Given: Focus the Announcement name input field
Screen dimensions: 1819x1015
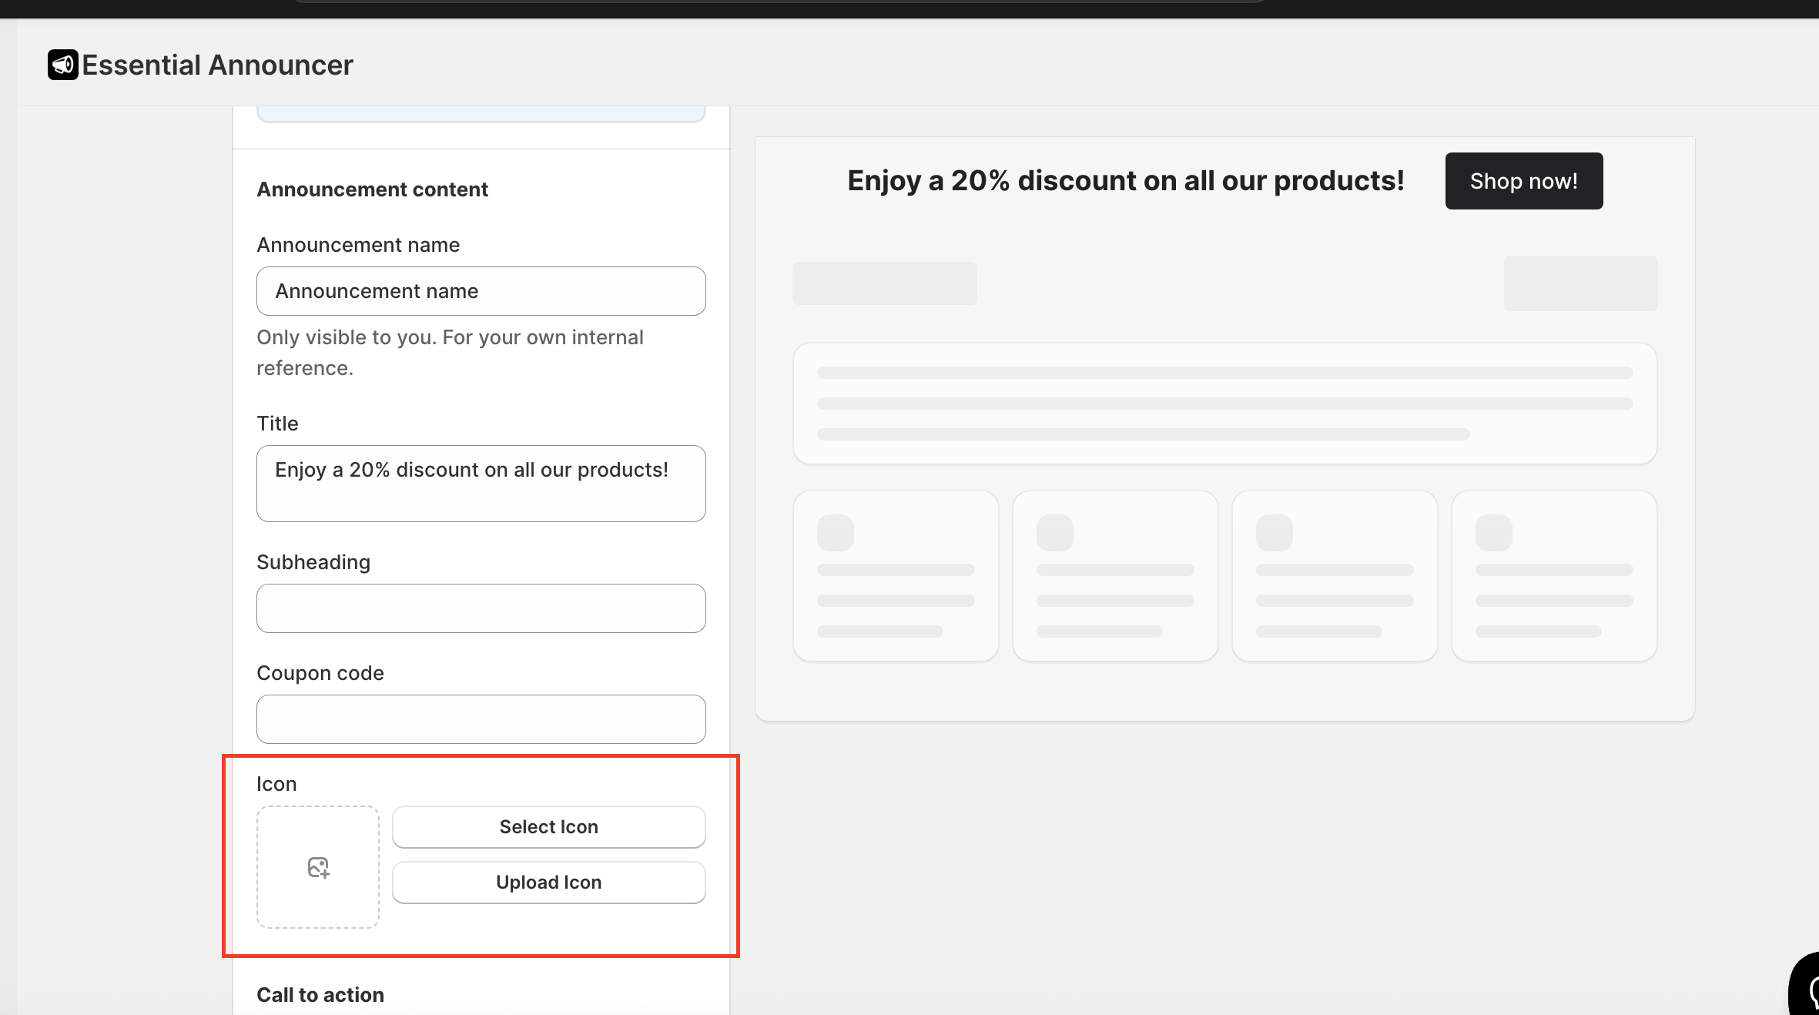Looking at the screenshot, I should (481, 291).
